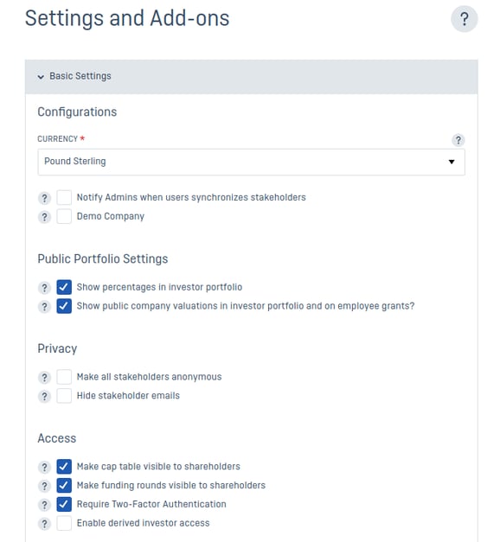This screenshot has height=542, width=500.
Task: Check Hide stakeholder emails
Action: pos(64,395)
